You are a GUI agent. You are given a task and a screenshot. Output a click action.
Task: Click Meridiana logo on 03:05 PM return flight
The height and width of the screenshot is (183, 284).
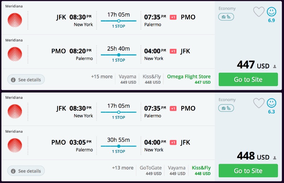[x=15, y=145]
